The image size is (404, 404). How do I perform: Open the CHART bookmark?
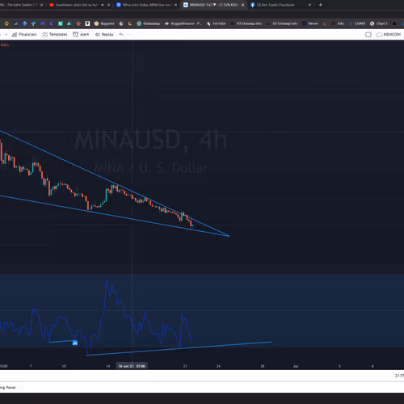click(x=357, y=23)
